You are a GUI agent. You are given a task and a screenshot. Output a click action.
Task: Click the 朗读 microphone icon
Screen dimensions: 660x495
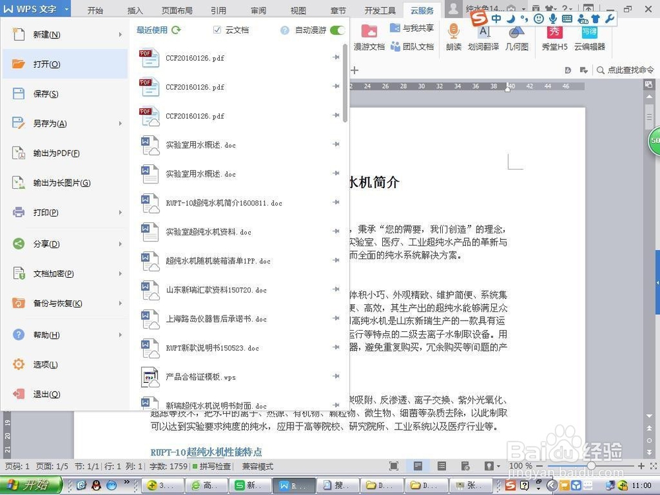[x=453, y=31]
